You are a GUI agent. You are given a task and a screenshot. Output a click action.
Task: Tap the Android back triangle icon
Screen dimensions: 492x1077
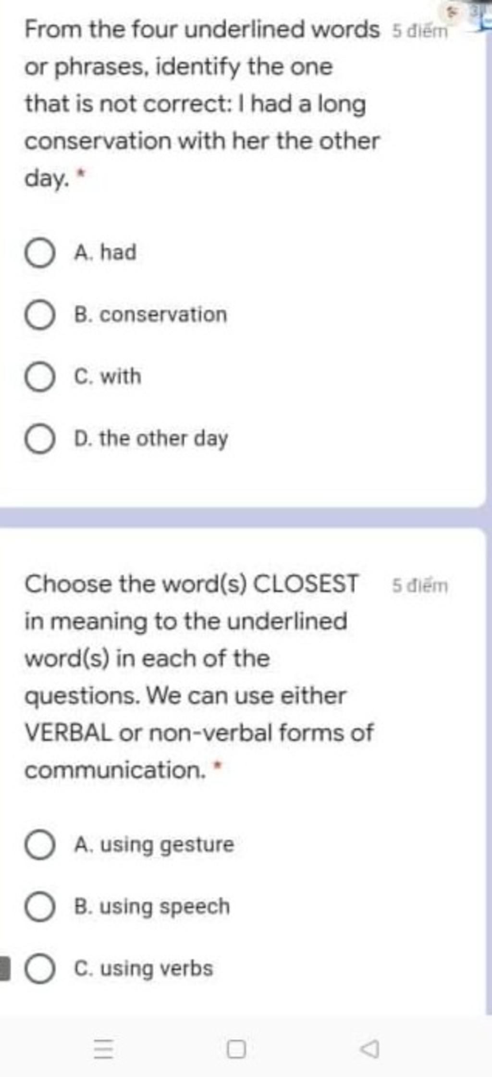[369, 1048]
